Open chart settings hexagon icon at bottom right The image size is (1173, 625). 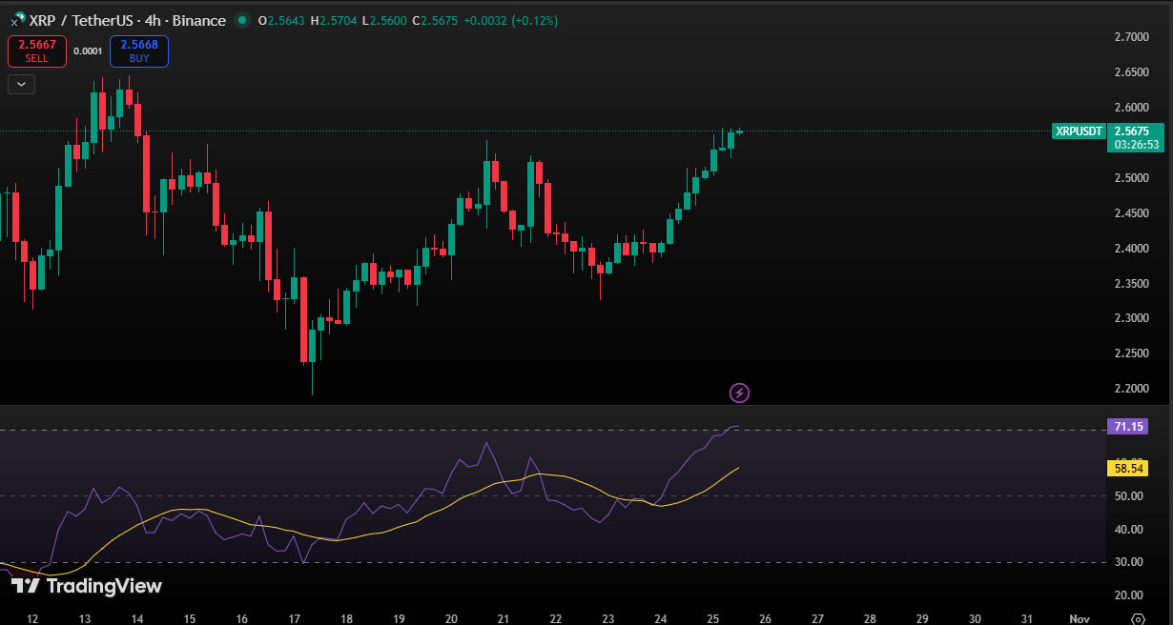click(1138, 618)
